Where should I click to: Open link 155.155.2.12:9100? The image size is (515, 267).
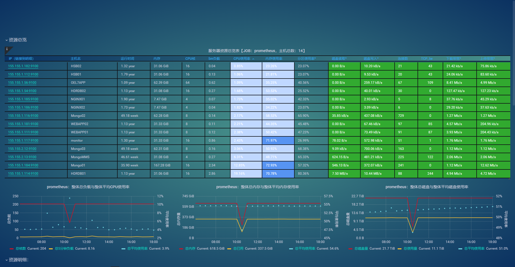tap(22, 149)
